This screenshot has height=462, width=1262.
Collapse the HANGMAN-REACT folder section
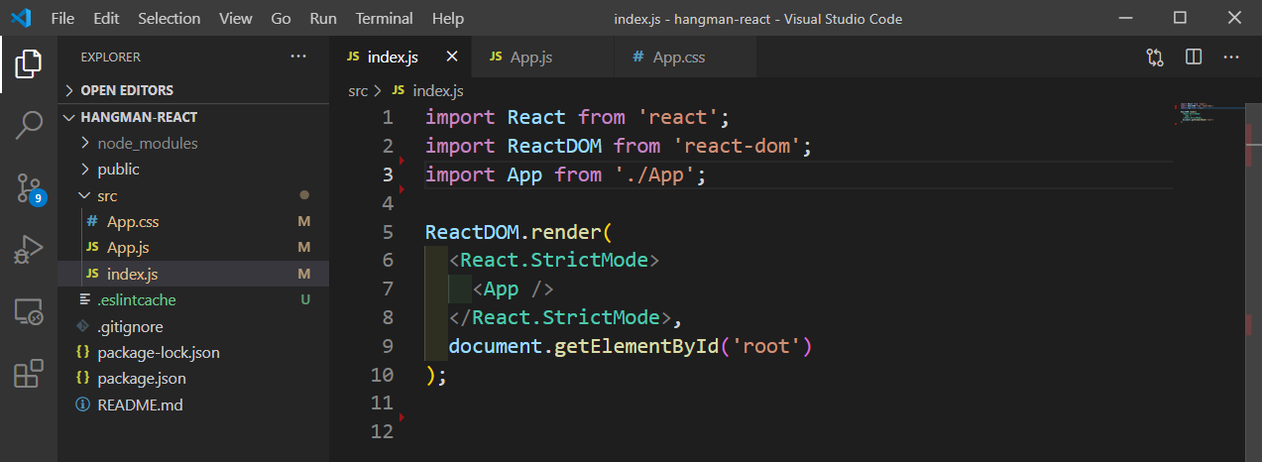[x=193, y=117]
